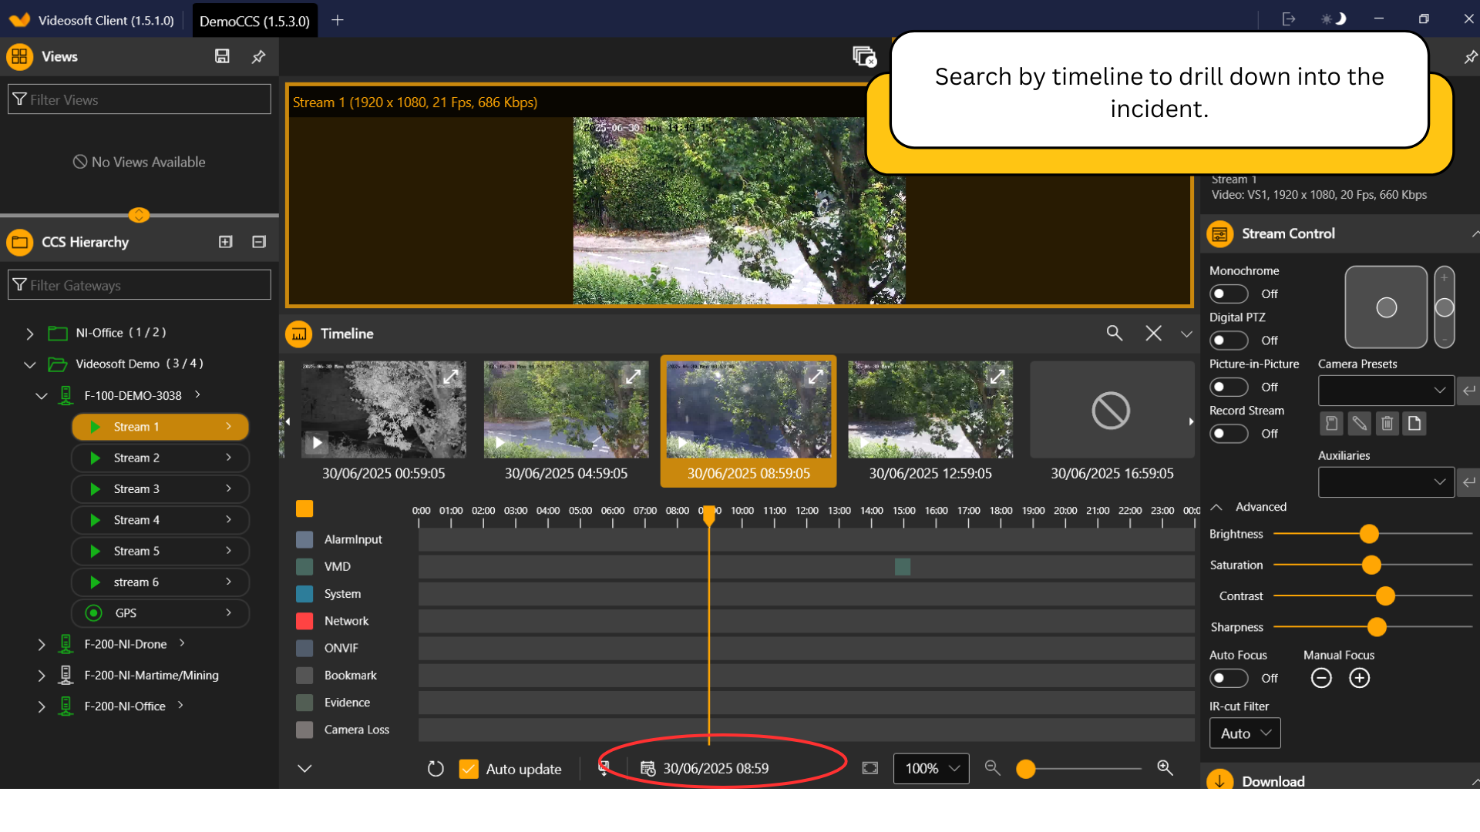1480x832 pixels.
Task: Uncheck the Auto update checkbox
Action: click(x=469, y=769)
